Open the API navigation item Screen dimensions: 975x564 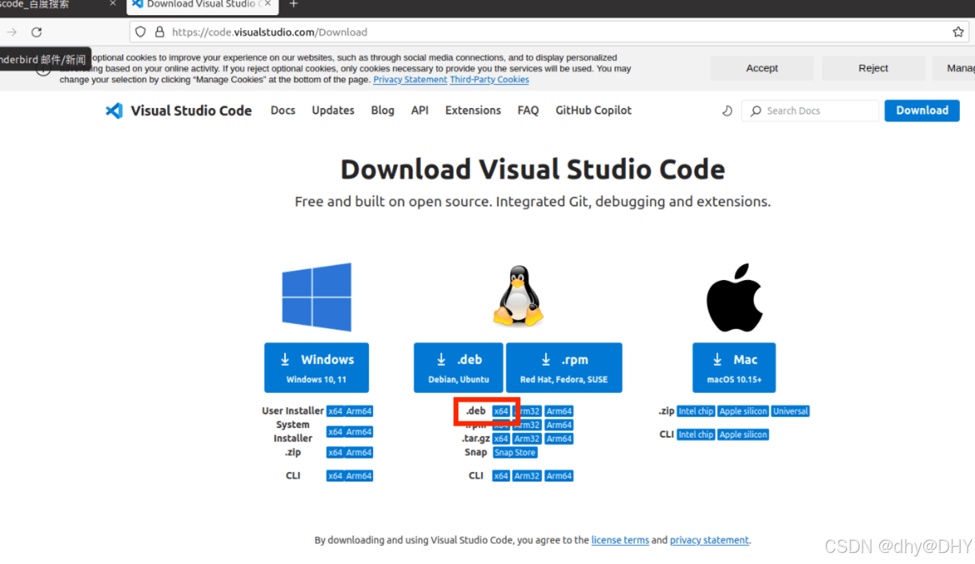pos(420,110)
